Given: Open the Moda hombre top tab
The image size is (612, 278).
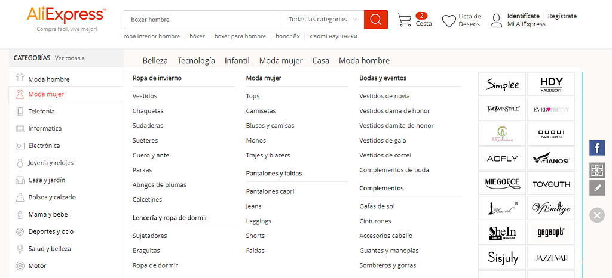Looking at the screenshot, I should [x=364, y=61].
